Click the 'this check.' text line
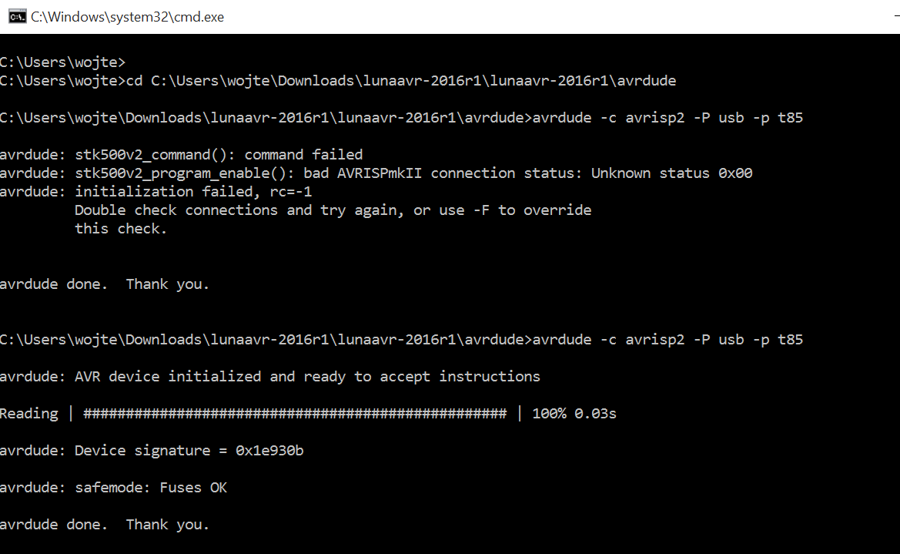This screenshot has width=900, height=554. pyautogui.click(x=121, y=229)
